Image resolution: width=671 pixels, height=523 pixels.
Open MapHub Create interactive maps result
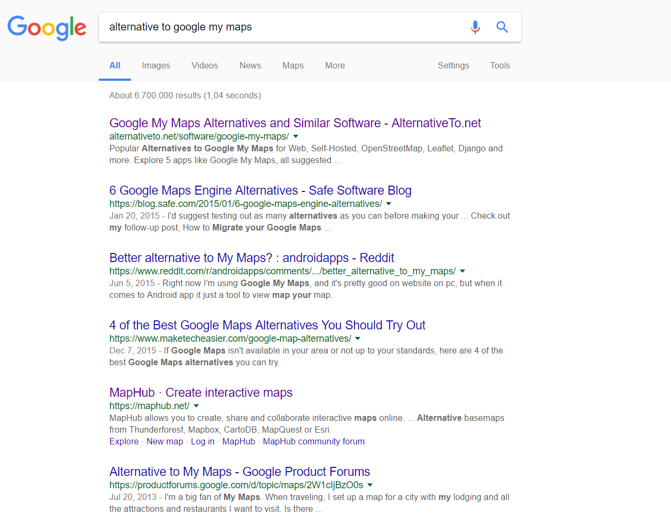(x=201, y=393)
